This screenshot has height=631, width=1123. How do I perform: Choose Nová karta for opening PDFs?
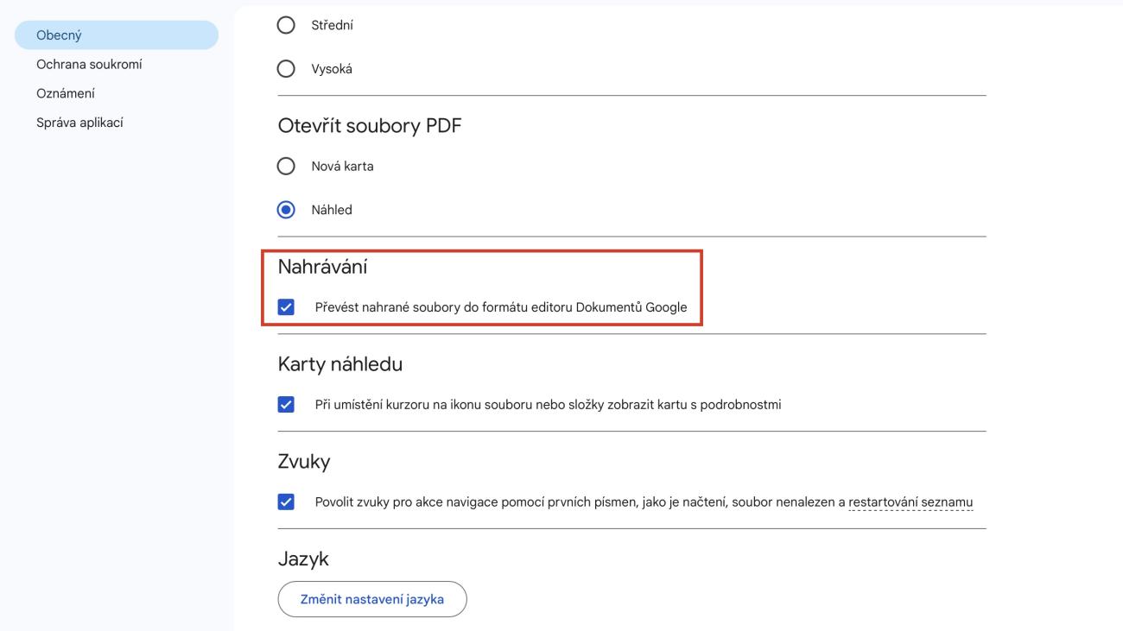point(286,166)
